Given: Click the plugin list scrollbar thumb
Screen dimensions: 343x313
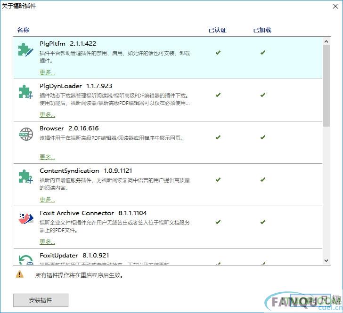Looking at the screenshot, I should (x=326, y=86).
